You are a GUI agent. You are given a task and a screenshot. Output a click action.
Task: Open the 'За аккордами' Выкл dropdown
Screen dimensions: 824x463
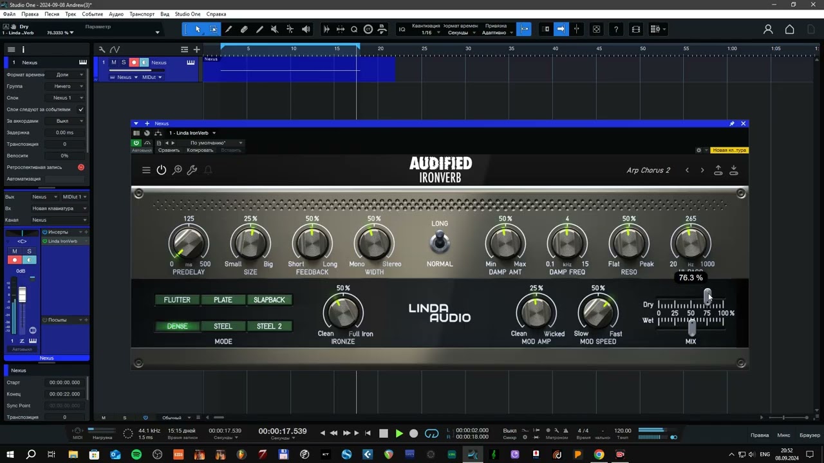pyautogui.click(x=64, y=121)
